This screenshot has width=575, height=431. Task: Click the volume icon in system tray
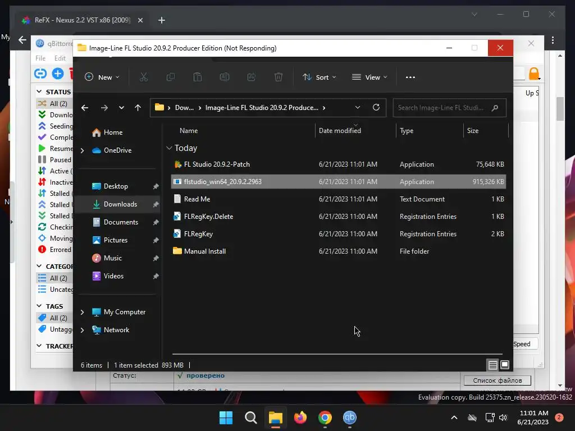[x=503, y=418]
